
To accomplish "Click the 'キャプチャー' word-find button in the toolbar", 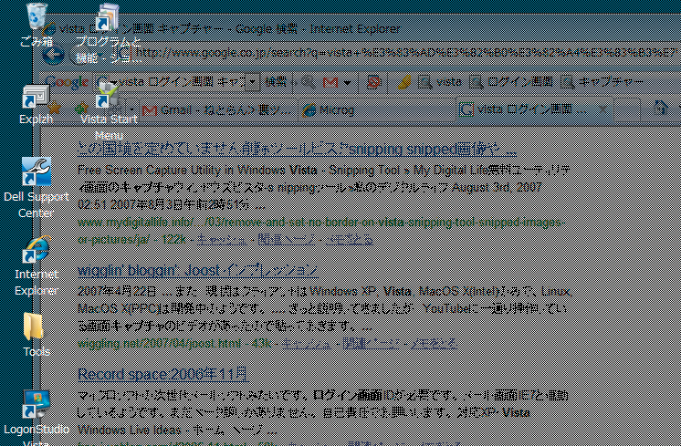I will [602, 82].
